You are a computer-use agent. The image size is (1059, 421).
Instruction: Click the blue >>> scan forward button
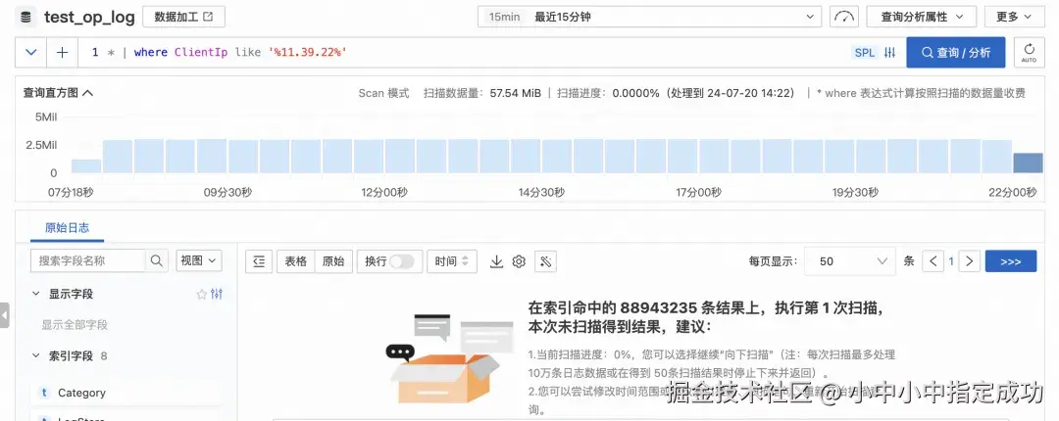coord(1011,261)
